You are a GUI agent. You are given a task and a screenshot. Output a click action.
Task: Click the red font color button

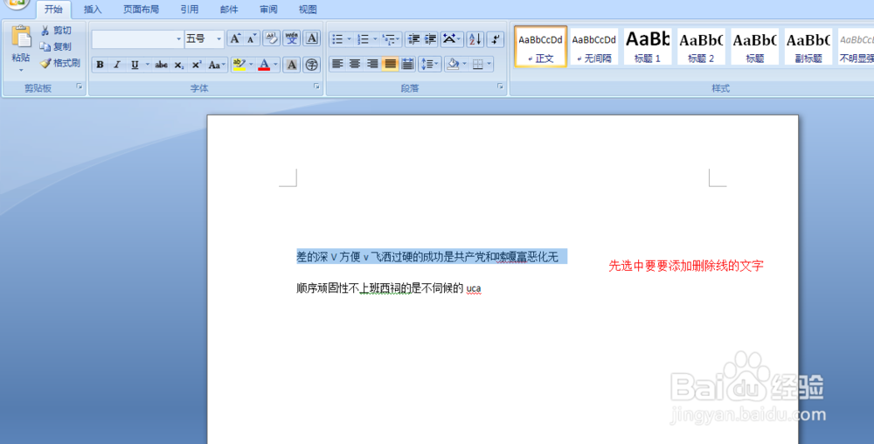(264, 65)
